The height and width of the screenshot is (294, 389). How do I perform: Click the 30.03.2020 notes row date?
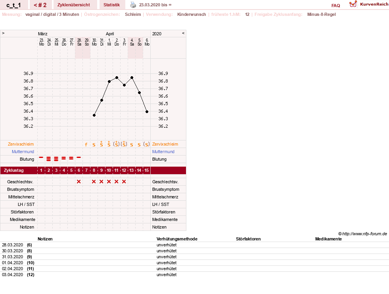[12, 251]
